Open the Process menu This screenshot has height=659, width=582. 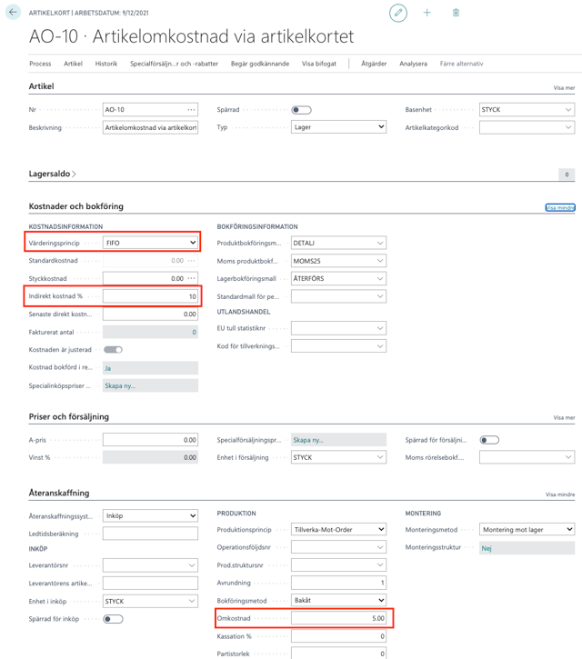point(40,64)
